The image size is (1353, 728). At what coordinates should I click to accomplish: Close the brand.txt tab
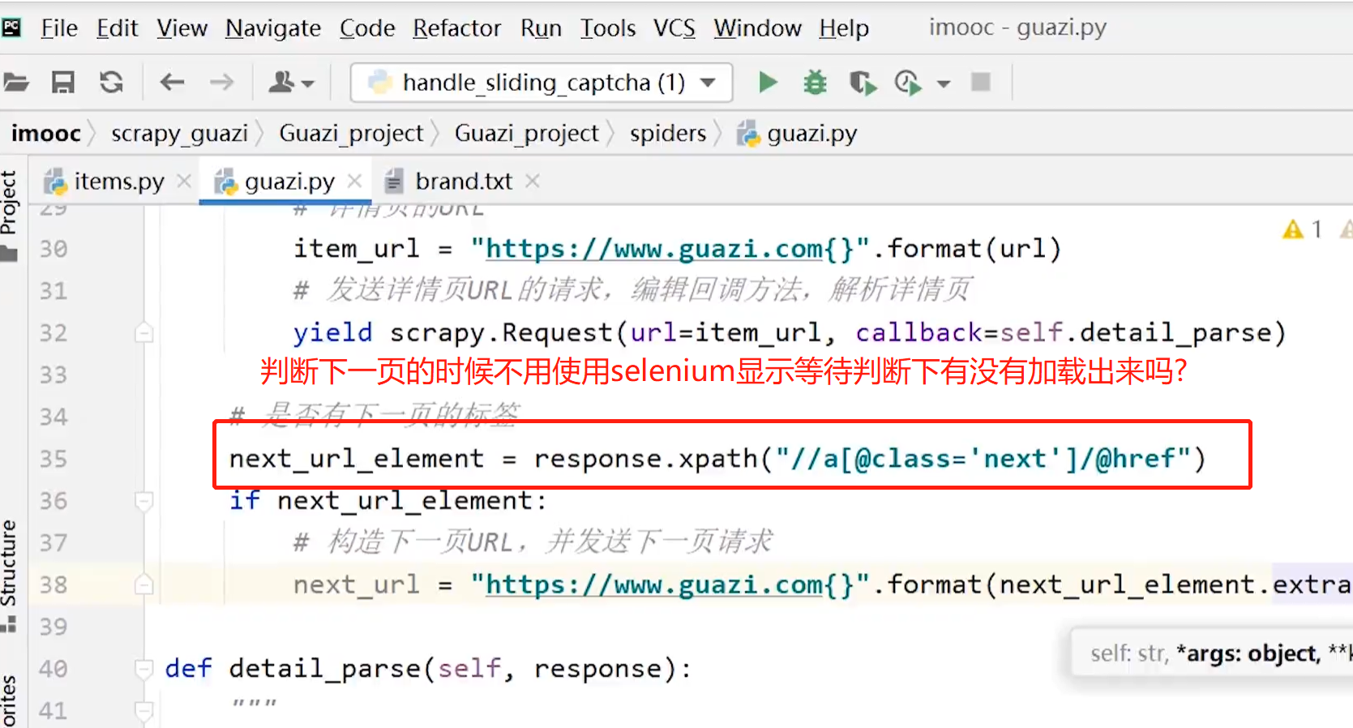click(x=532, y=181)
